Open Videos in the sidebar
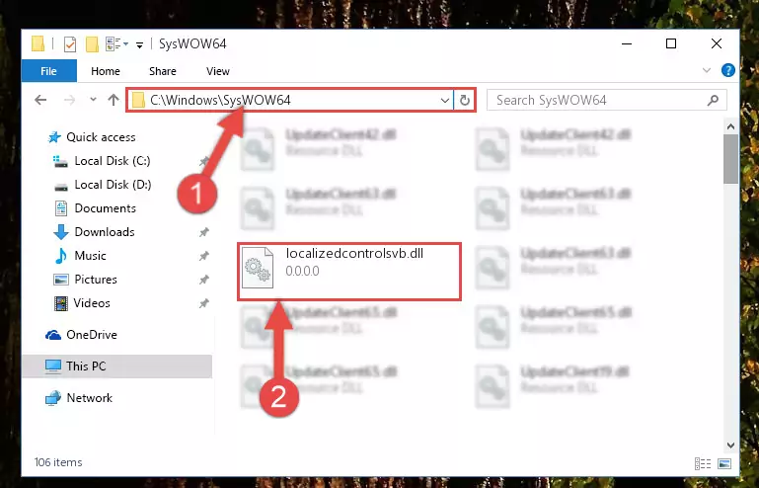The height and width of the screenshot is (488, 759). pos(92,303)
